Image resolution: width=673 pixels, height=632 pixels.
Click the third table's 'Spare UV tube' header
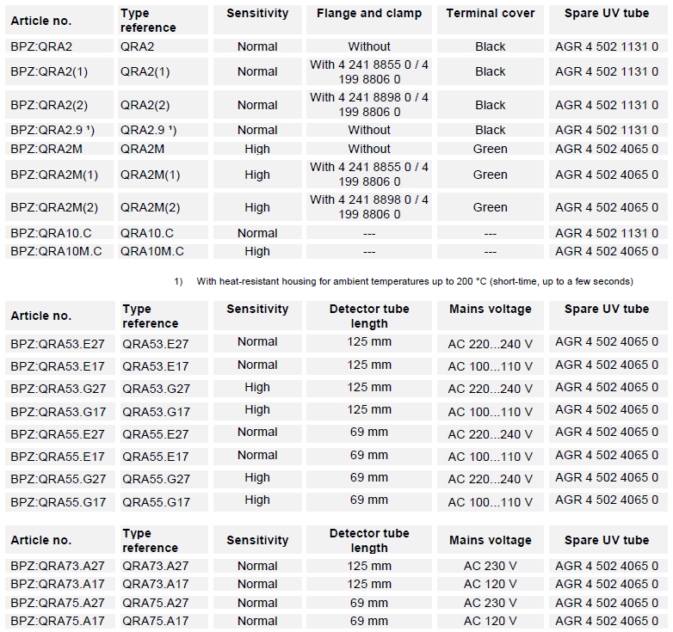click(607, 540)
